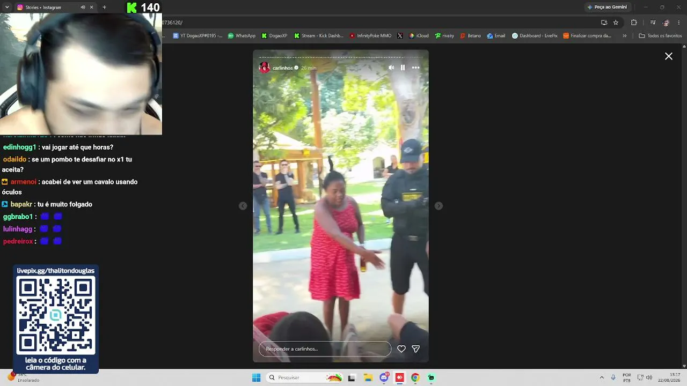The height and width of the screenshot is (386, 687).
Task: Close the Instagram story viewer with X
Action: pyautogui.click(x=669, y=56)
